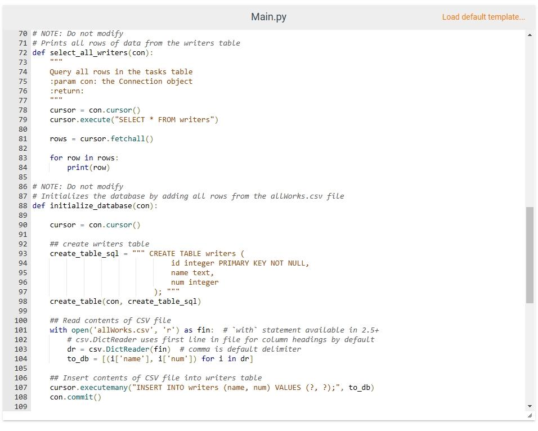The image size is (538, 431).
Task: Click '# csv.DictReader uses first line' comment
Action: tap(221, 340)
